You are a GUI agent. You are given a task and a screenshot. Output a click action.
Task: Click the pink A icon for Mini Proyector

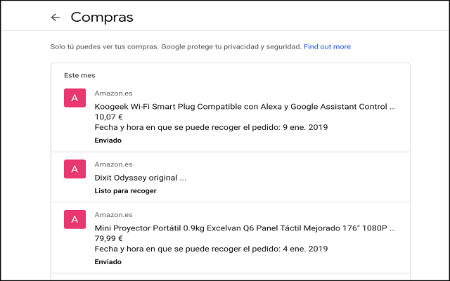(75, 219)
